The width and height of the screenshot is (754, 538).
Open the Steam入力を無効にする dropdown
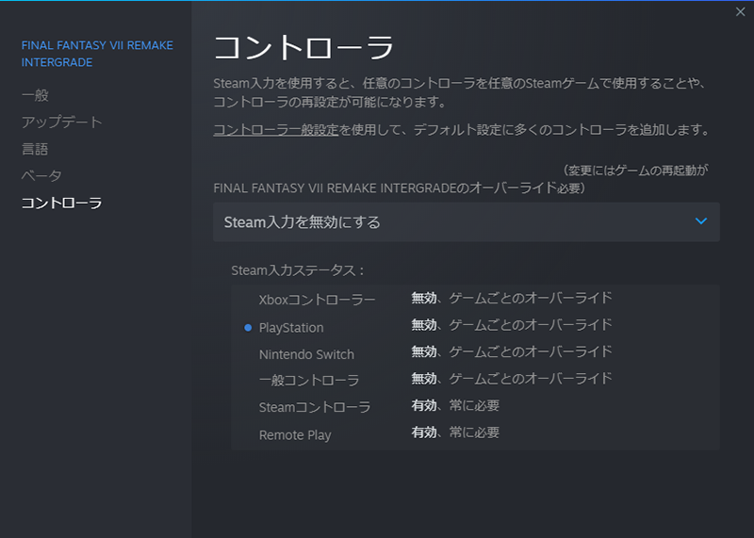(467, 221)
